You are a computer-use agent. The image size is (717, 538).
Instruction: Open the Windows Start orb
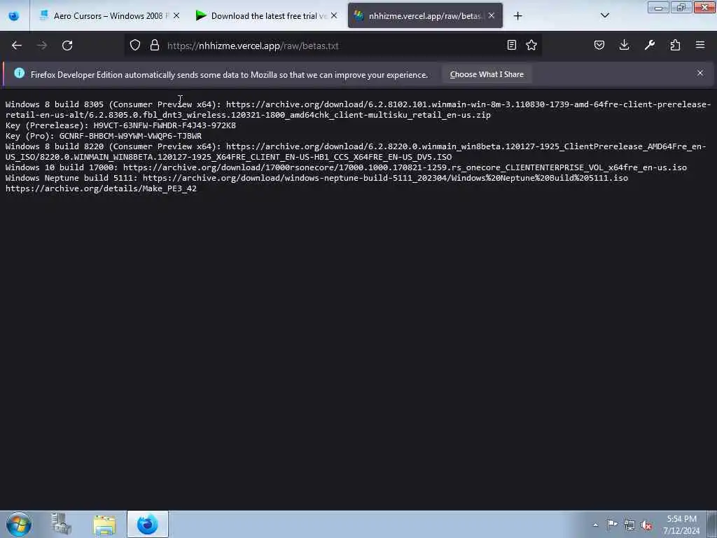(x=19, y=524)
